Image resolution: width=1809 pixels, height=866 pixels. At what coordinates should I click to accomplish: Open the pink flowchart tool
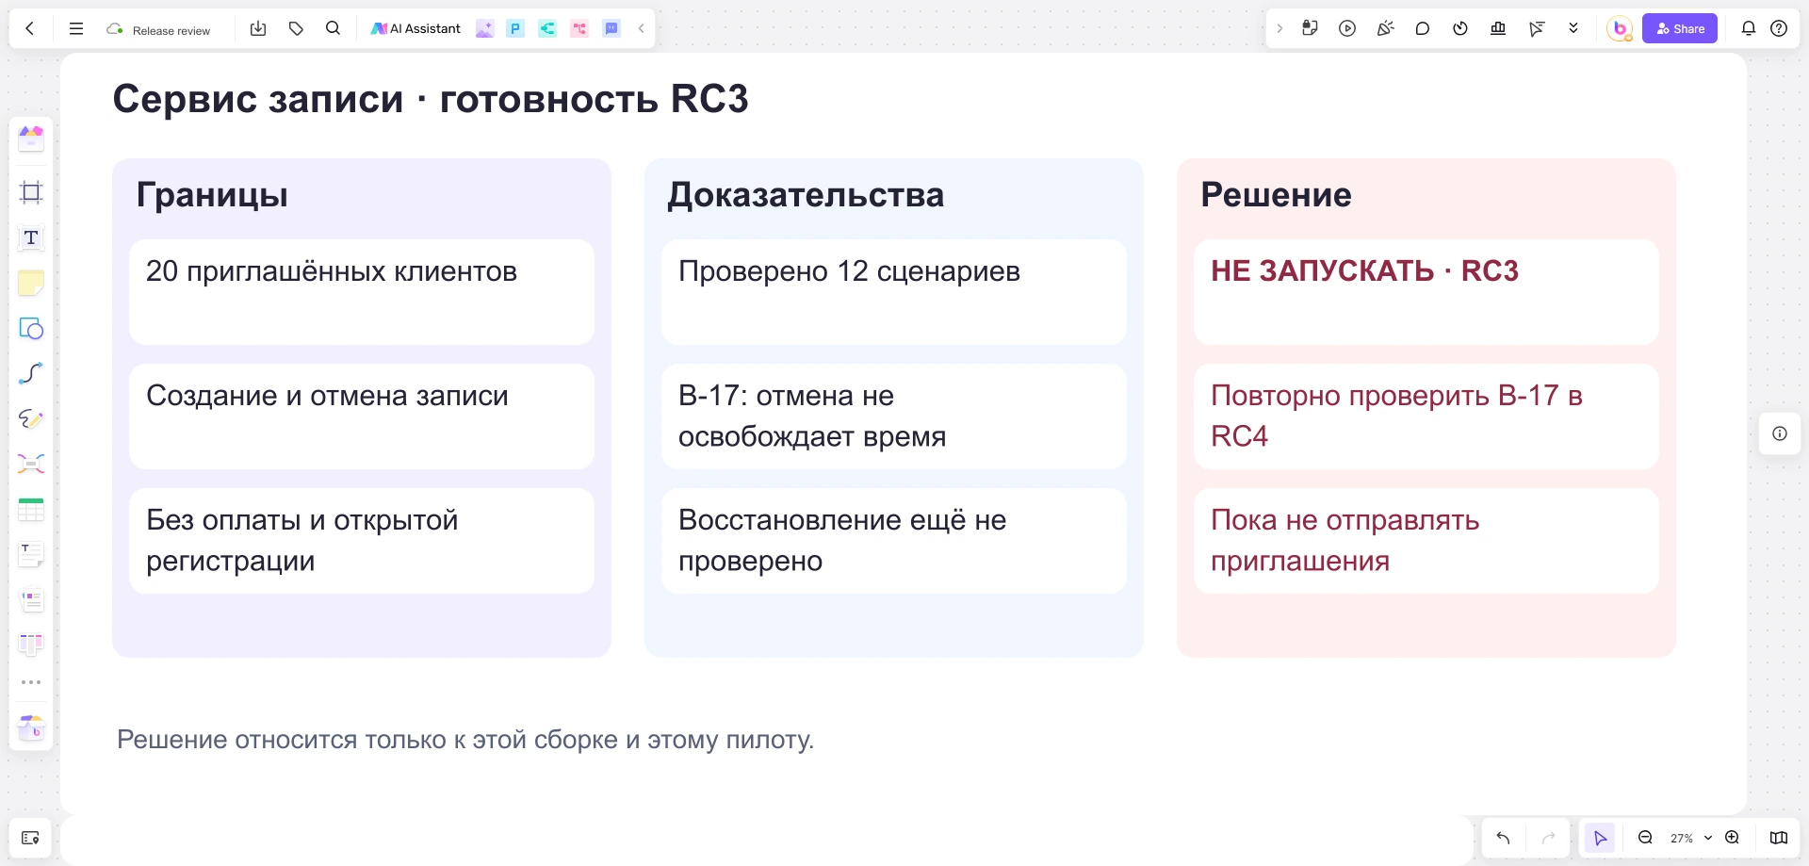(x=579, y=28)
